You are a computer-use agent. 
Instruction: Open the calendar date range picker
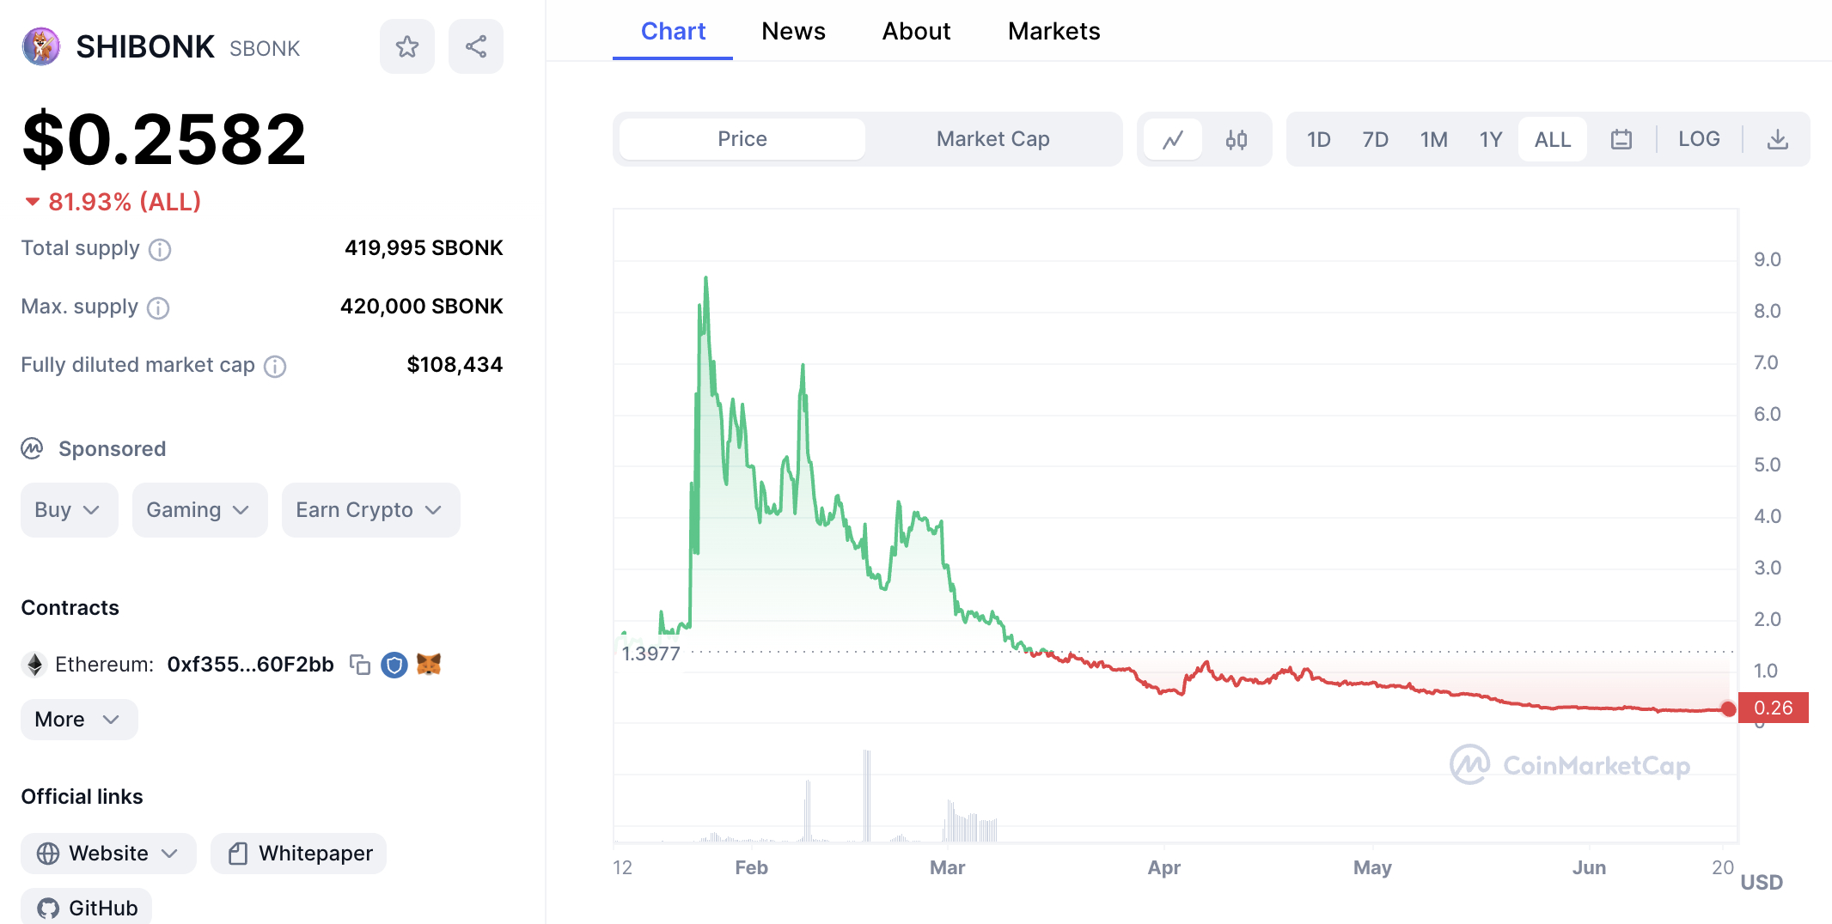tap(1621, 139)
